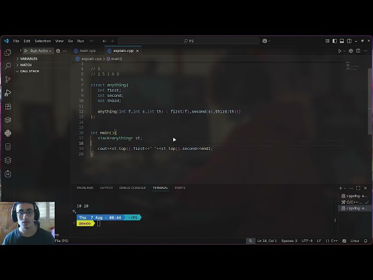Open the Python icon in activity bar
Screen dimensions: 373x280
8,134
